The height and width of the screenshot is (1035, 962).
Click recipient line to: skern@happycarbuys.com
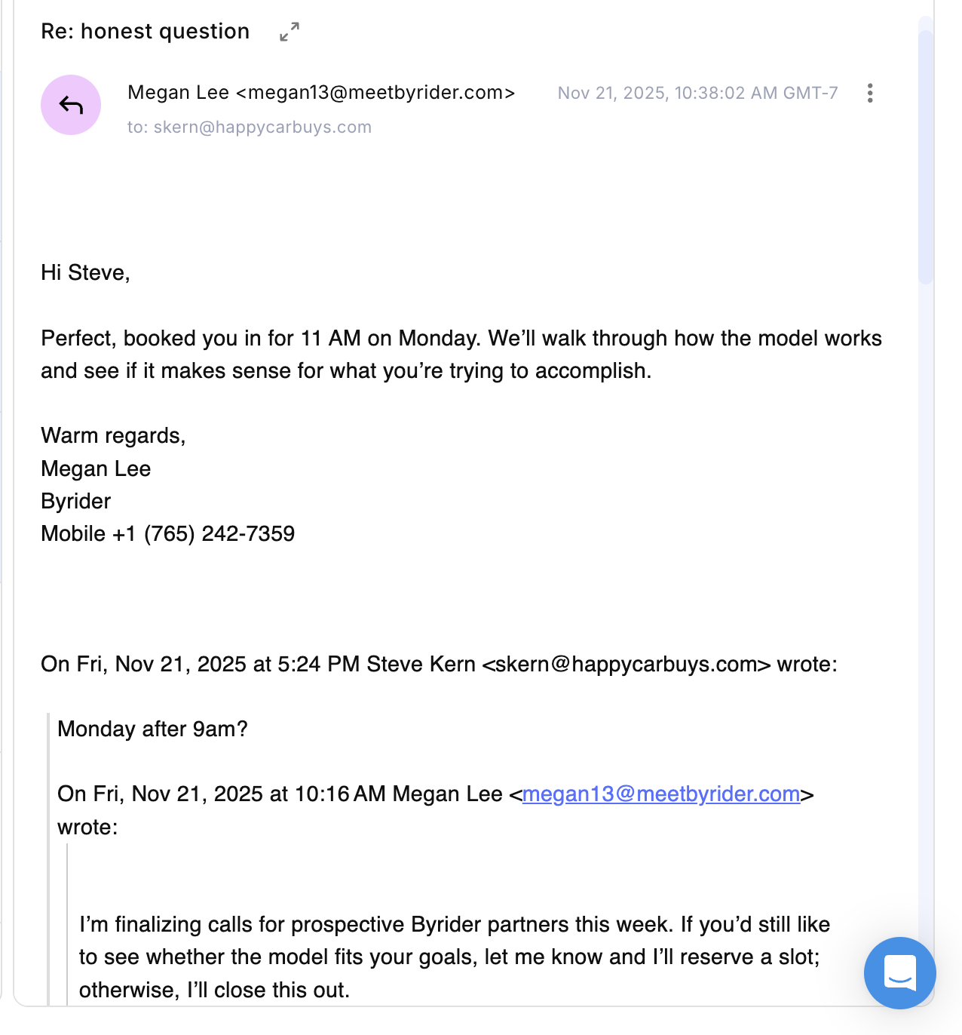[250, 127]
